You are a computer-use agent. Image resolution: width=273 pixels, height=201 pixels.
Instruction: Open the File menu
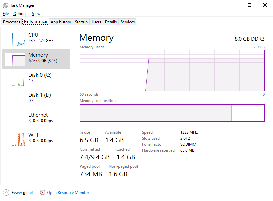pyautogui.click(x=6, y=14)
